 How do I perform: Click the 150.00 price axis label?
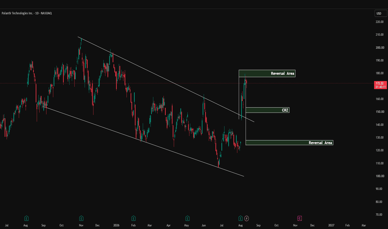coord(380,112)
